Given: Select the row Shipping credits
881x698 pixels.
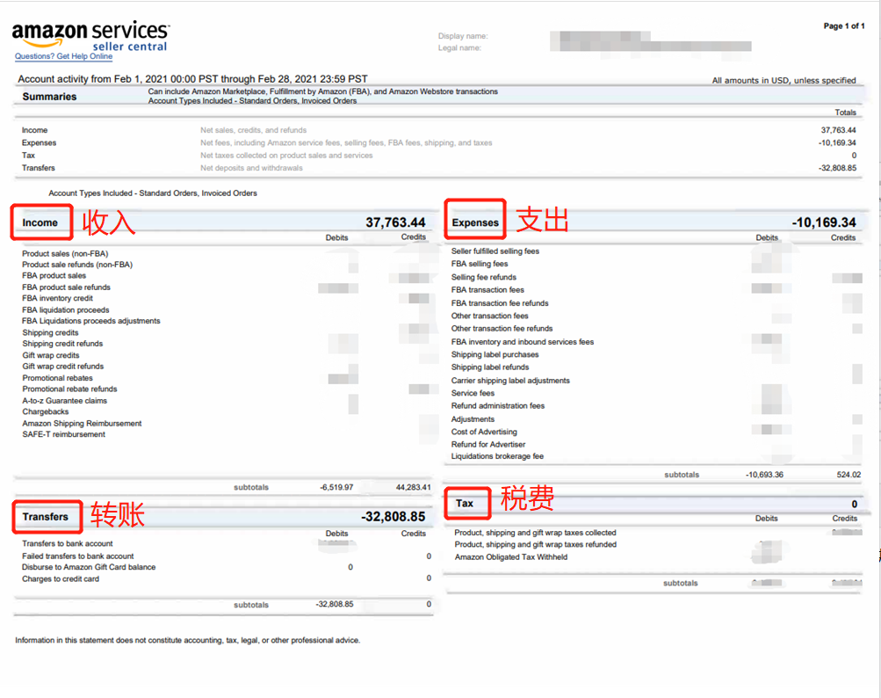Looking at the screenshot, I should click(x=51, y=333).
